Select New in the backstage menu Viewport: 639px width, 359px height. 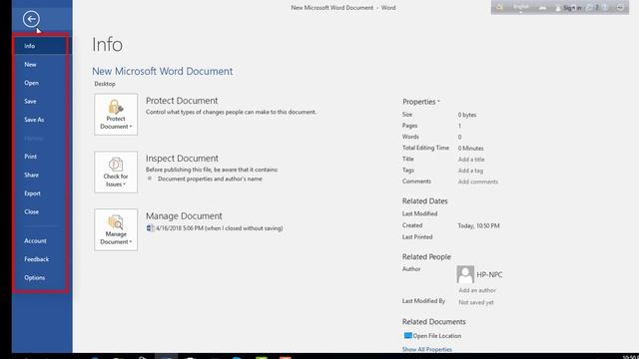point(42,64)
